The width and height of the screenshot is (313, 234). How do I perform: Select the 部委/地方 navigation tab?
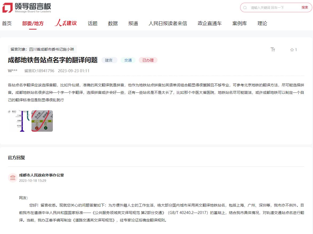click(x=33, y=23)
